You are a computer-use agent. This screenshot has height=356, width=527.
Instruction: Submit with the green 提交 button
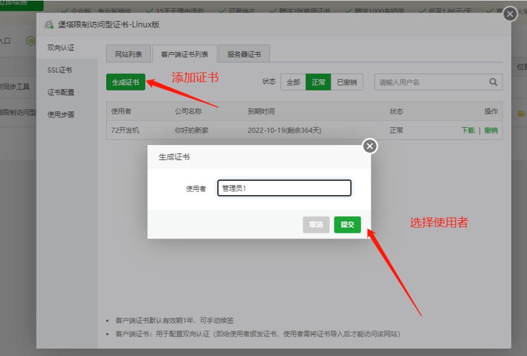(347, 225)
